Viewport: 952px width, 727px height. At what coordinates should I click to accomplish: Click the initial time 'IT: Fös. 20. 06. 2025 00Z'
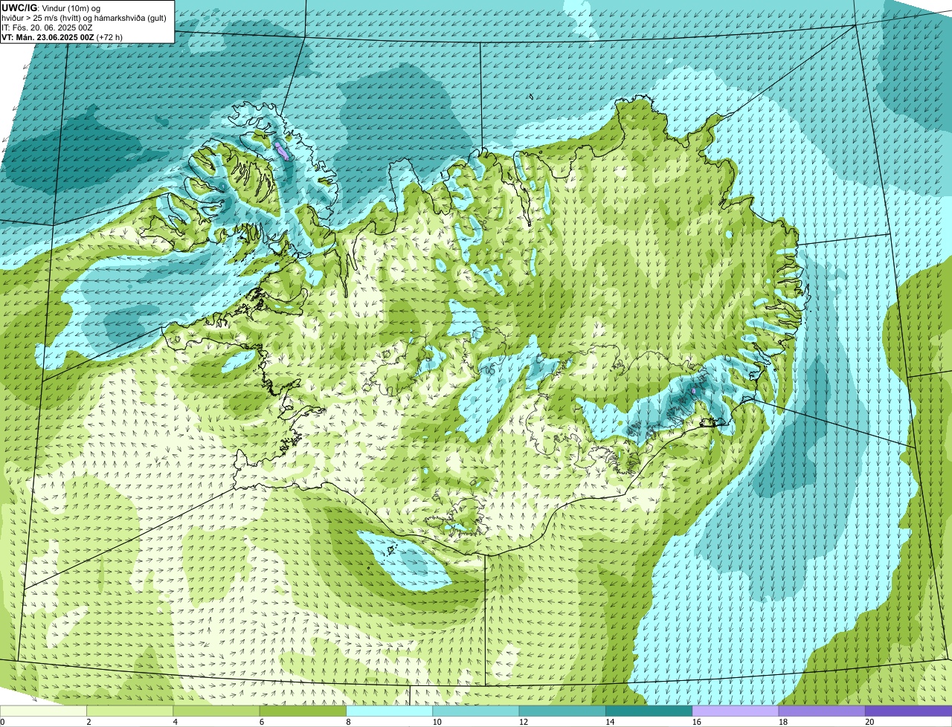click(47, 27)
